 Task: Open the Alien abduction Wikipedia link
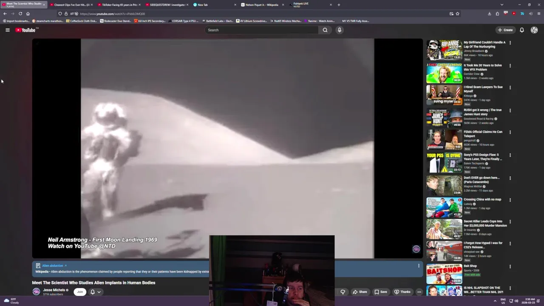click(54, 266)
